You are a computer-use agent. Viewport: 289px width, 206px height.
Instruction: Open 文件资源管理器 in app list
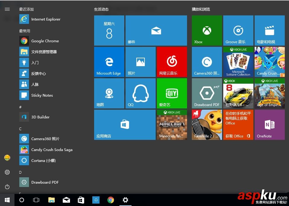click(44, 52)
